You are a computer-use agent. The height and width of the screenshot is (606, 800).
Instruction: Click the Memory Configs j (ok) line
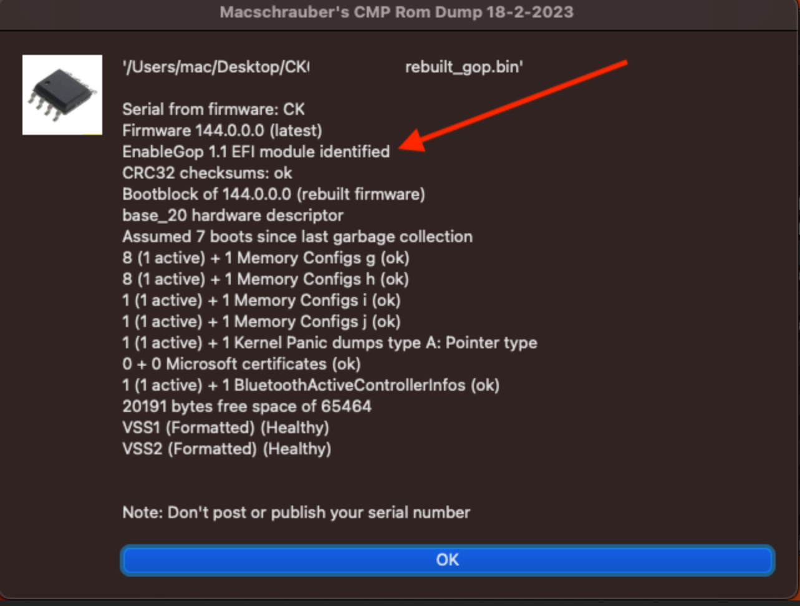tap(261, 321)
